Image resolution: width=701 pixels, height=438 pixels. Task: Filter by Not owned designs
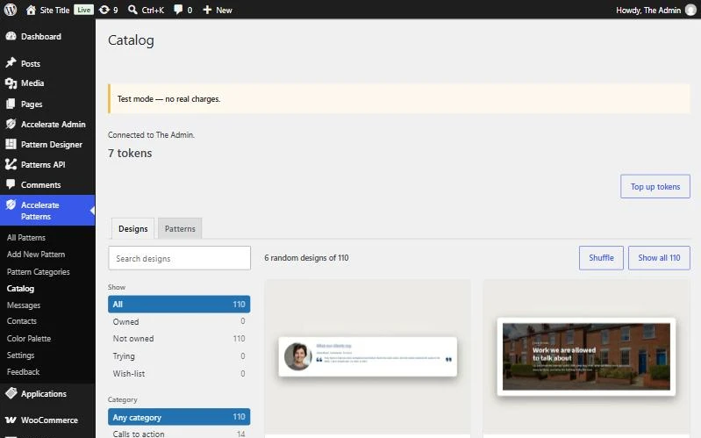tap(179, 339)
